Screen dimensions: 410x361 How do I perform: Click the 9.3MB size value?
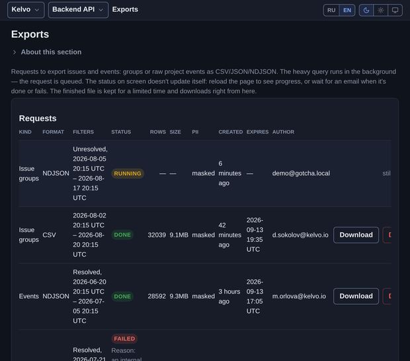(x=179, y=296)
